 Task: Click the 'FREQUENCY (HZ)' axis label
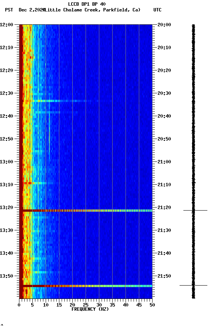[x=90, y=309]
